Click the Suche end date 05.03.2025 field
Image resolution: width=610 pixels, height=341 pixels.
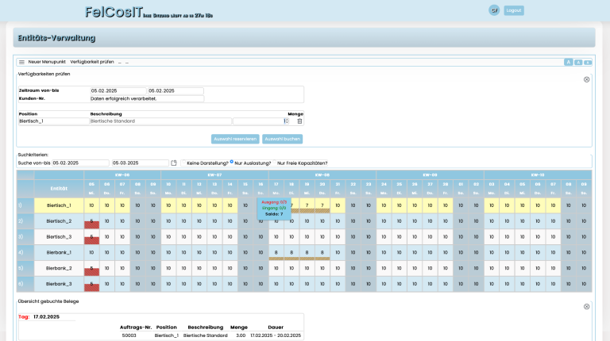(x=141, y=163)
